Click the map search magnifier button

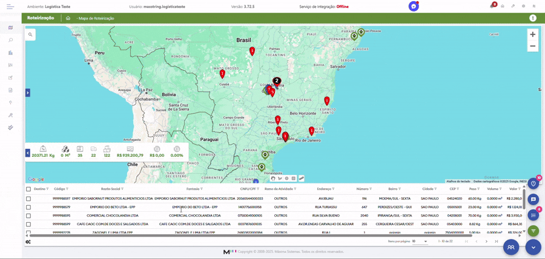[30, 34]
